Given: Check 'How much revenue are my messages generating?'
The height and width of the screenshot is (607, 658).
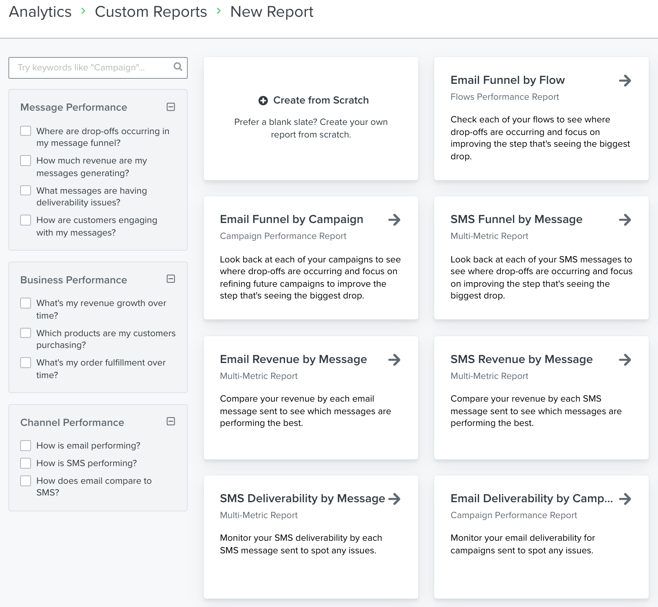Looking at the screenshot, I should tap(26, 161).
